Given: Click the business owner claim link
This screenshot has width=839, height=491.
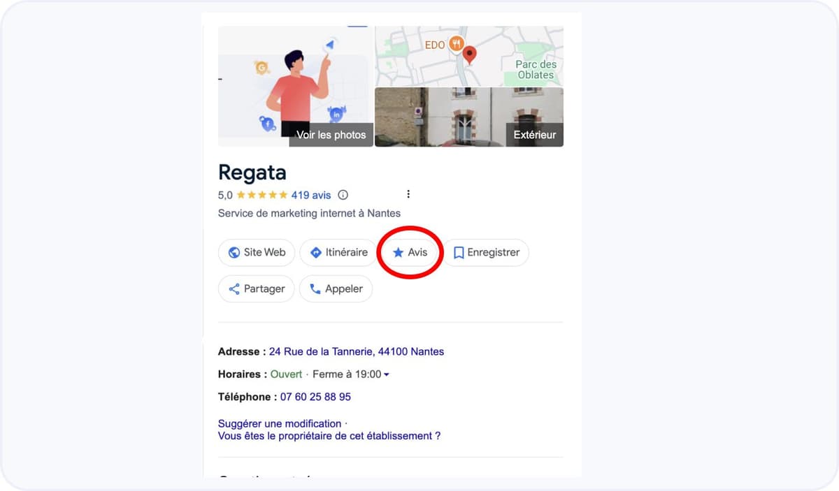Looking at the screenshot, I should 329,436.
